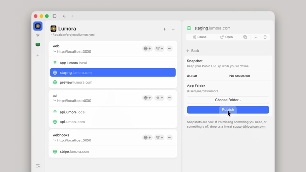
Task: Open more options for api service
Action: point(170,98)
